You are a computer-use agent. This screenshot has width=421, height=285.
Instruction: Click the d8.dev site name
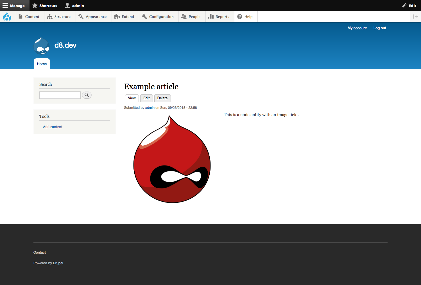[65, 45]
